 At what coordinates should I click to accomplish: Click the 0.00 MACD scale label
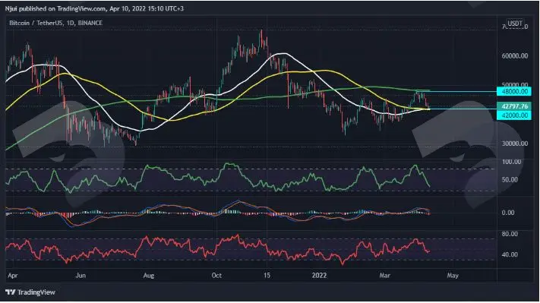tap(508, 213)
